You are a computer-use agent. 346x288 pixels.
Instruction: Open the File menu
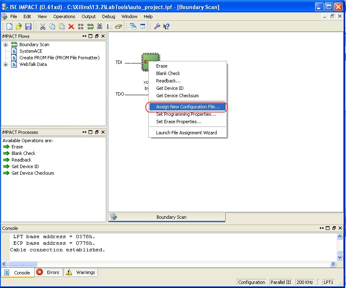tap(14, 16)
